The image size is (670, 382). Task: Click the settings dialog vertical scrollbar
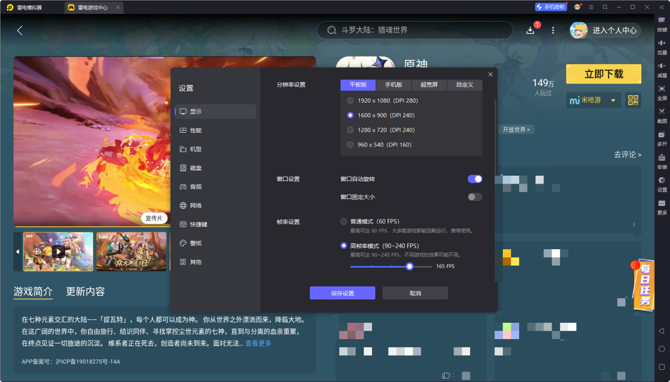tap(495, 138)
